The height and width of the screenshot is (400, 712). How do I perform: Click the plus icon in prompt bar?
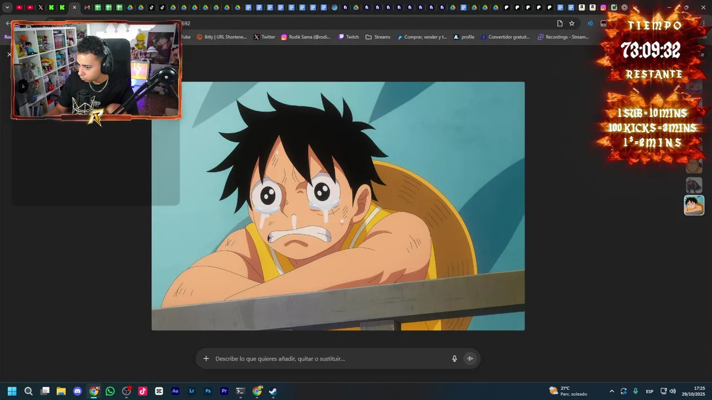(206, 358)
